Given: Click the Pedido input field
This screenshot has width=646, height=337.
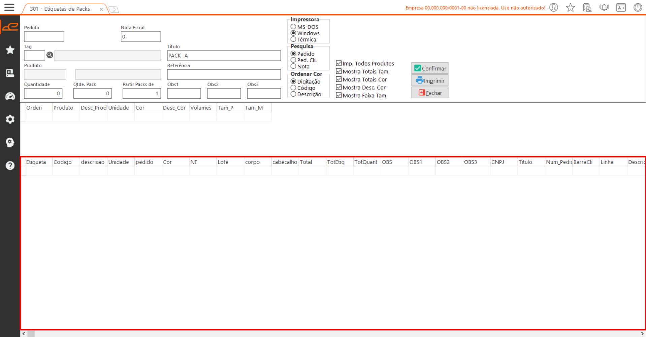Looking at the screenshot, I should click(x=44, y=37).
